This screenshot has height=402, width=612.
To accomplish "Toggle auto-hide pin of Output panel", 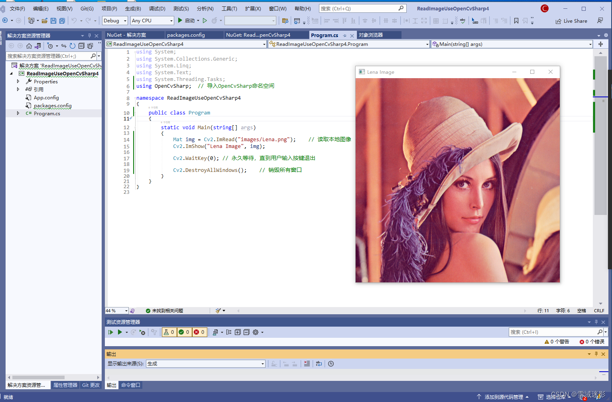I will (x=596, y=354).
